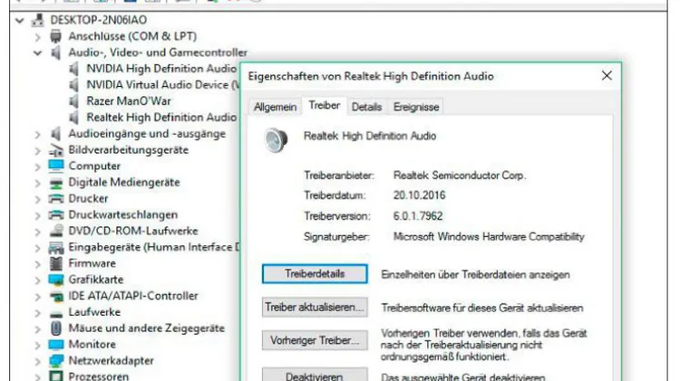Viewport: 680px width, 381px height.
Task: Click the large speaker icon in properties dialog
Action: click(x=276, y=140)
